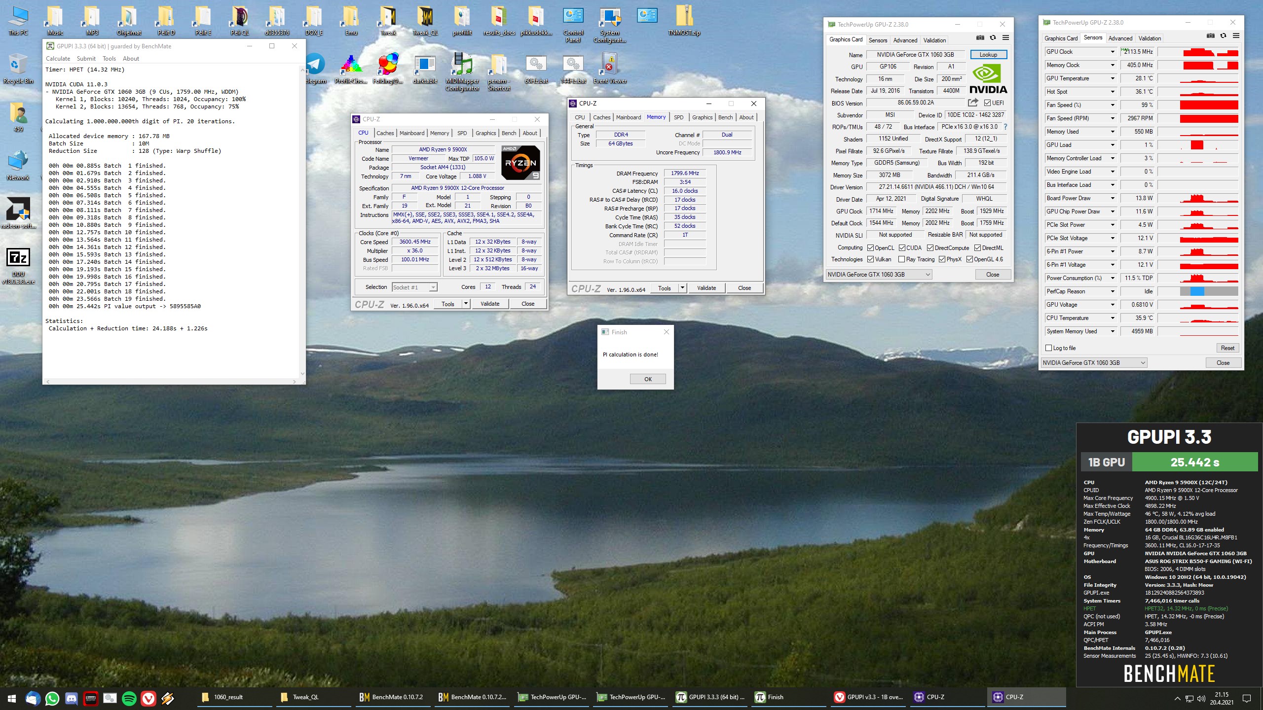Screen dimensions: 1263x710
Task: Toggle the DirectCompute checkbox
Action: tap(930, 248)
